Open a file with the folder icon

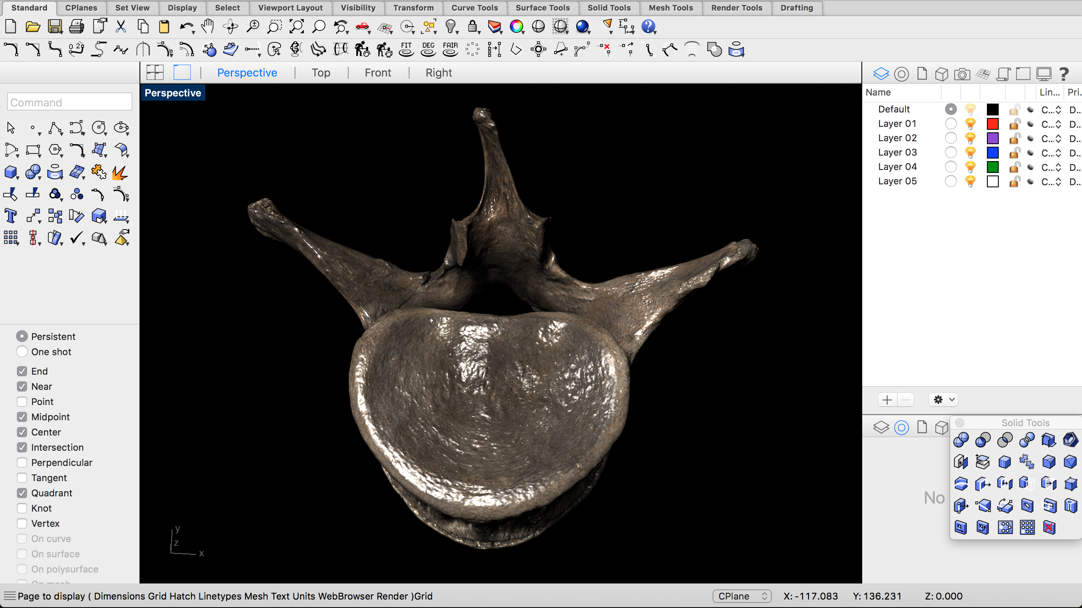33,27
